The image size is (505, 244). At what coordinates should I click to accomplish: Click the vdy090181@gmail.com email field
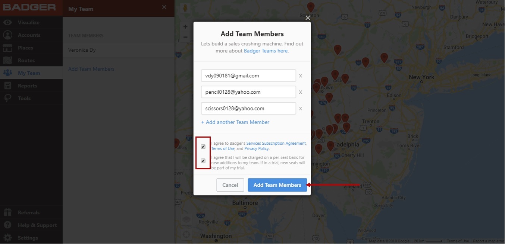(248, 76)
